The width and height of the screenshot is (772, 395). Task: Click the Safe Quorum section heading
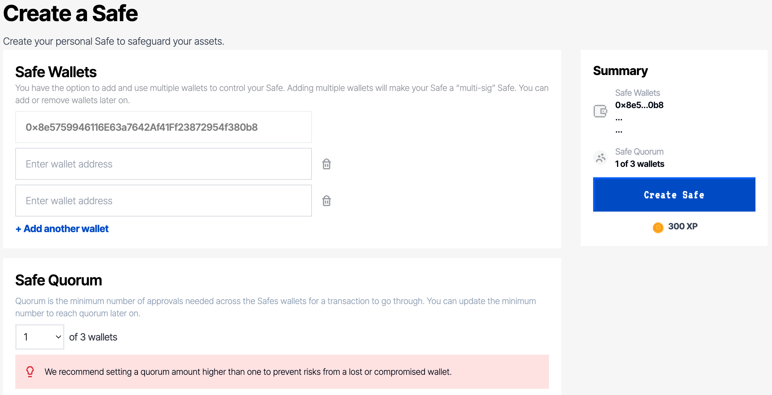pos(59,280)
